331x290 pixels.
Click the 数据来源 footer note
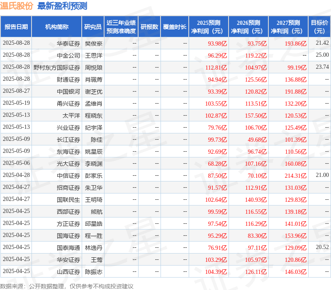pyautogui.click(x=67, y=286)
